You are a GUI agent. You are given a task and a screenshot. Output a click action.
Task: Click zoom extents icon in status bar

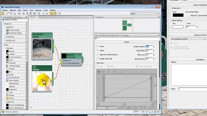coord(152,112)
